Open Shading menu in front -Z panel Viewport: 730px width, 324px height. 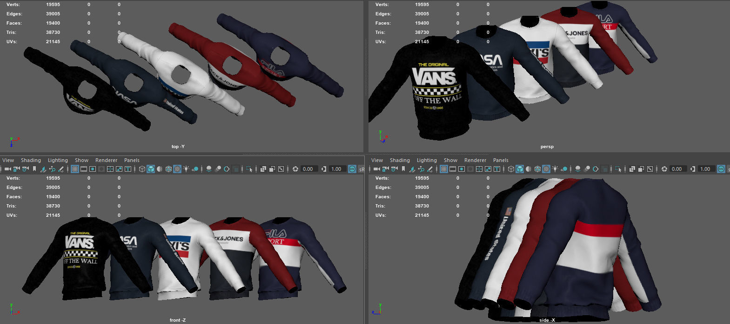tap(31, 160)
